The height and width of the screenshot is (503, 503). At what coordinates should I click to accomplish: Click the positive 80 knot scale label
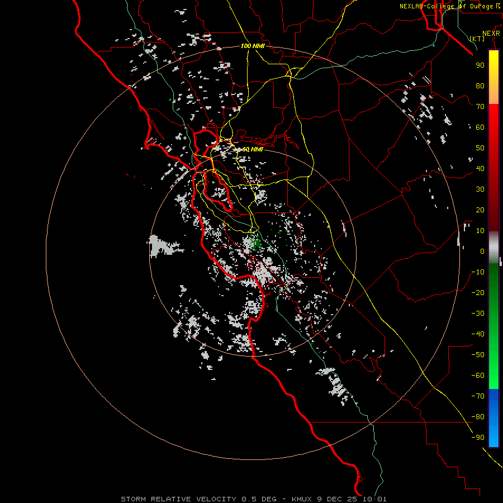click(480, 86)
